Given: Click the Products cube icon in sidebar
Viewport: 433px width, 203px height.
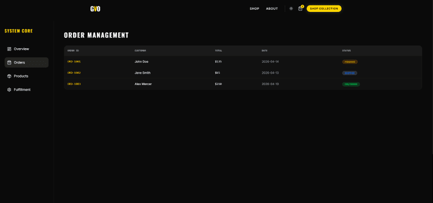Looking at the screenshot, I should click(x=9, y=76).
